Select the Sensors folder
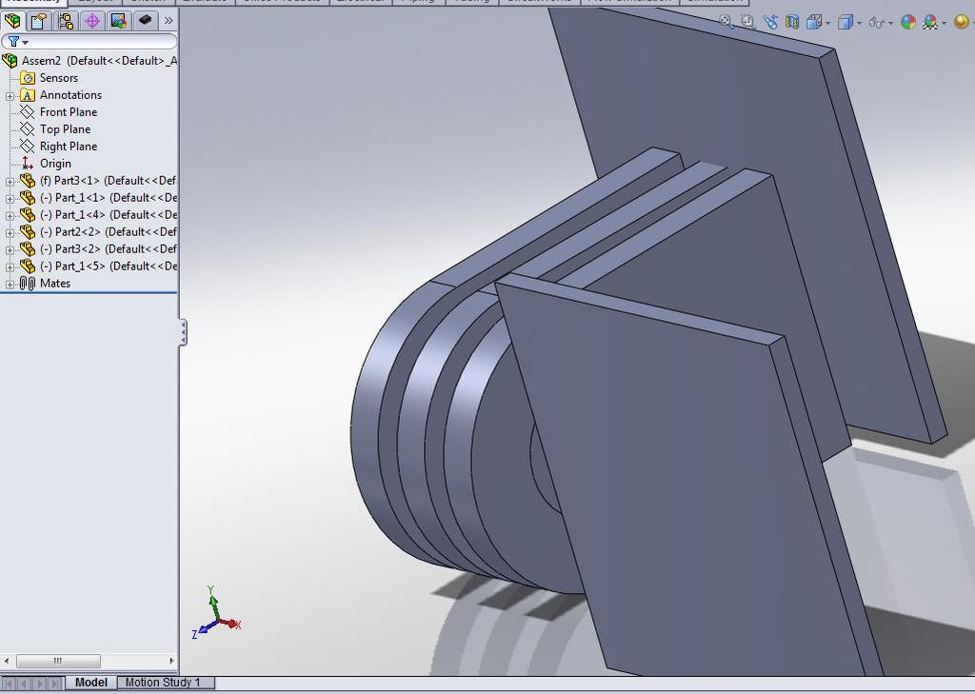This screenshot has height=694, width=975. coord(59,78)
